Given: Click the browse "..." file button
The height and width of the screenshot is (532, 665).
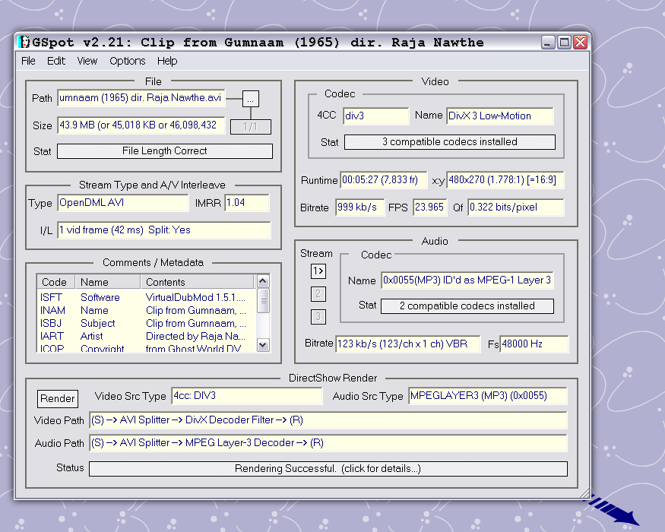Looking at the screenshot, I should pos(251,99).
